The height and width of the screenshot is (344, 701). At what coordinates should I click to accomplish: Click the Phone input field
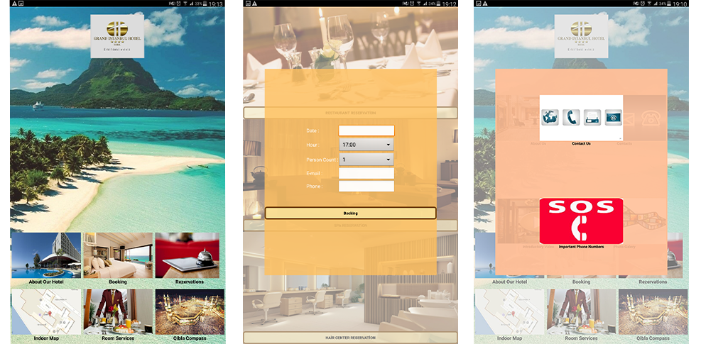click(x=366, y=187)
